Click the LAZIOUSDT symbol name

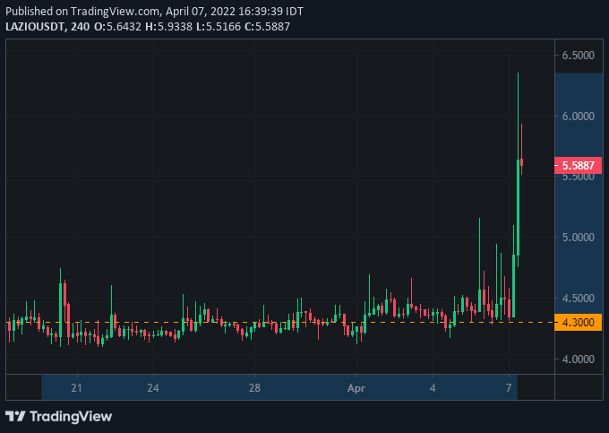pyautogui.click(x=35, y=26)
